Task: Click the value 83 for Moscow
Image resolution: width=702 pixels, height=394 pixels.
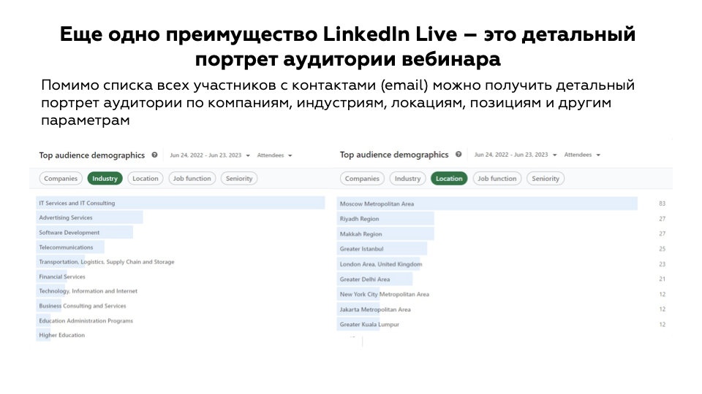Action: pos(663,204)
